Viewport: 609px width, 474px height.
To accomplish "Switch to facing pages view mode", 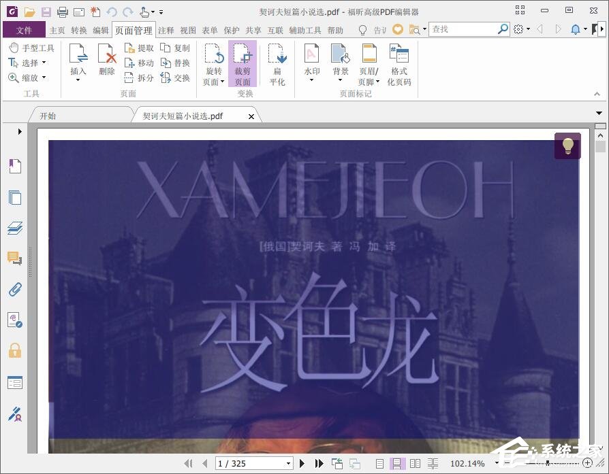I will (416, 463).
